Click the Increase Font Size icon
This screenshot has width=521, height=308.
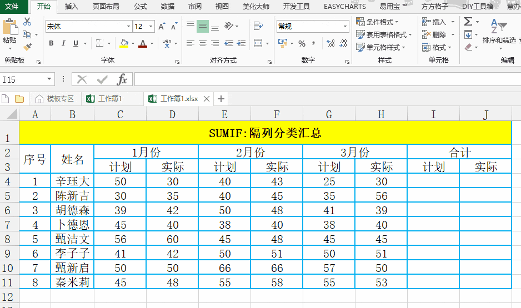pos(162,26)
